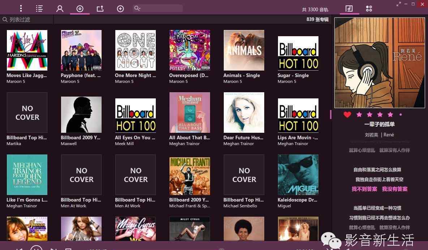The width and height of the screenshot is (428, 250).
Task: Click the "刘若英 | René" artist line
Action: (x=380, y=135)
